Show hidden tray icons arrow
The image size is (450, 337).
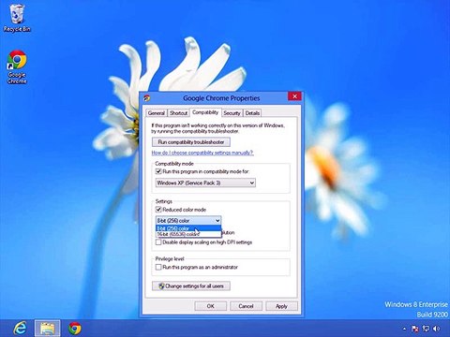coord(404,329)
